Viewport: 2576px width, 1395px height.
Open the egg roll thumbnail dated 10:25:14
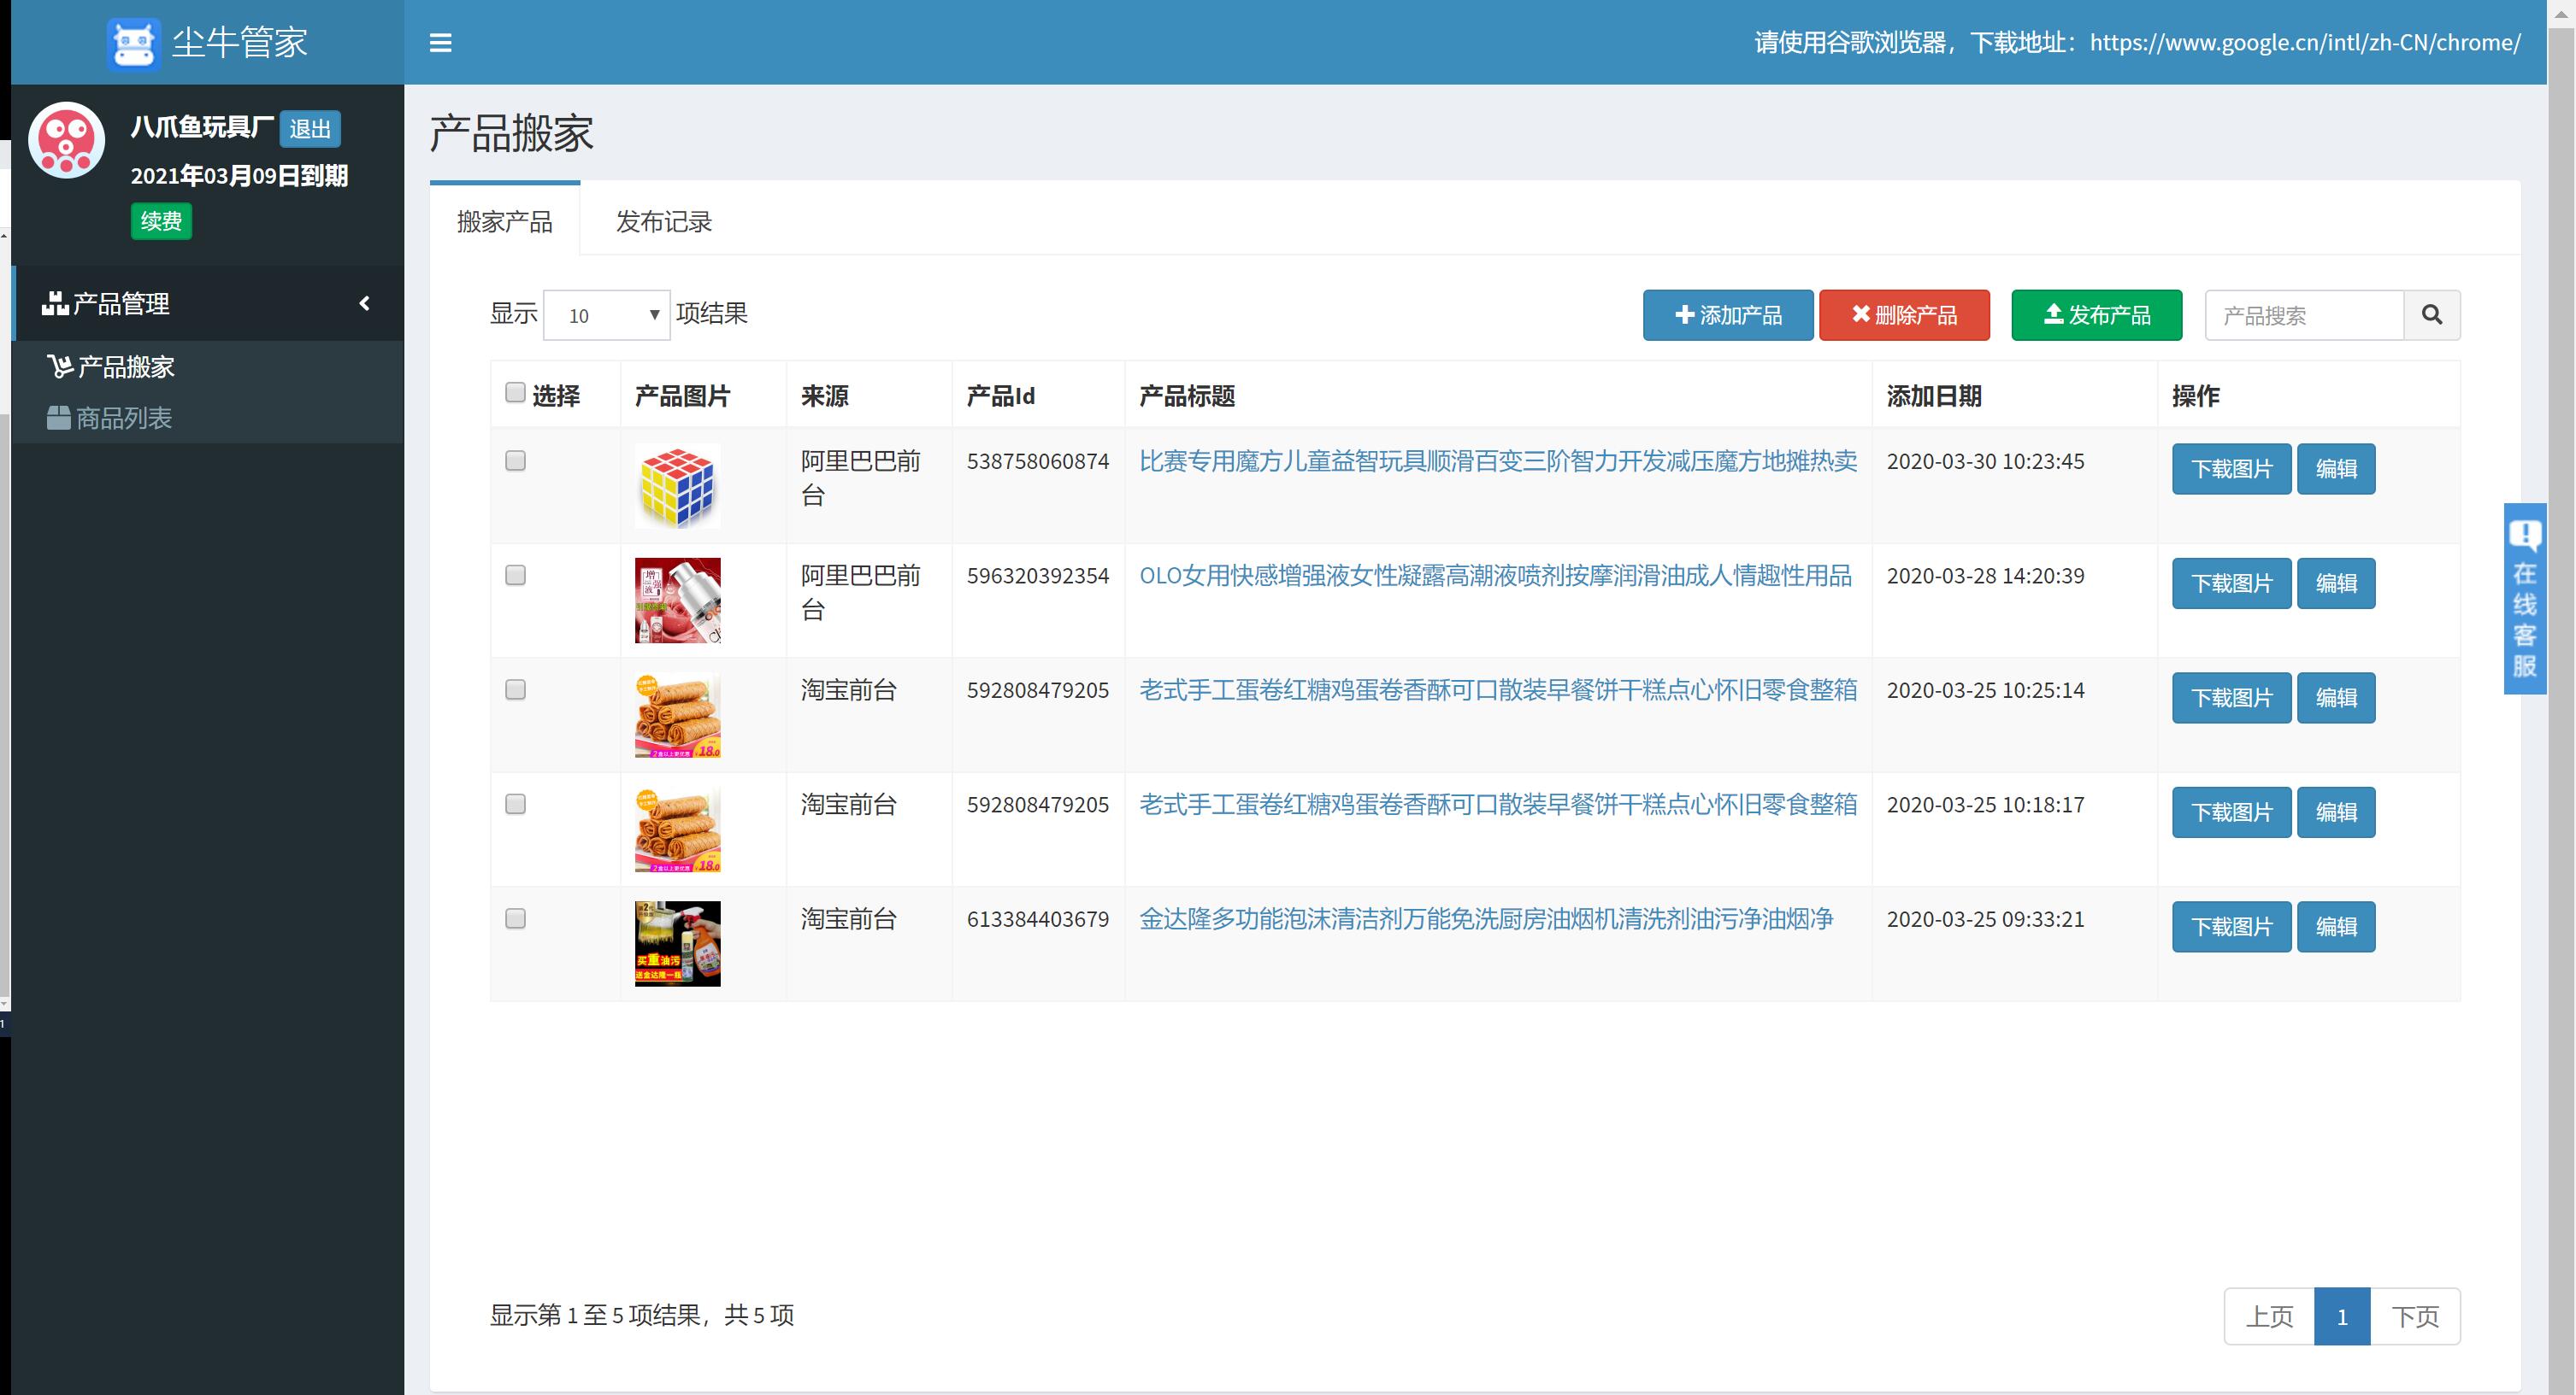(678, 714)
